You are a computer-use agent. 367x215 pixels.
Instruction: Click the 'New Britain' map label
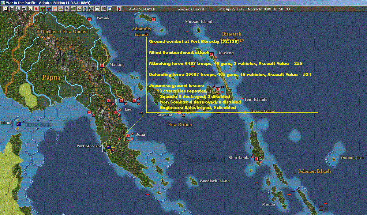(x=180, y=125)
